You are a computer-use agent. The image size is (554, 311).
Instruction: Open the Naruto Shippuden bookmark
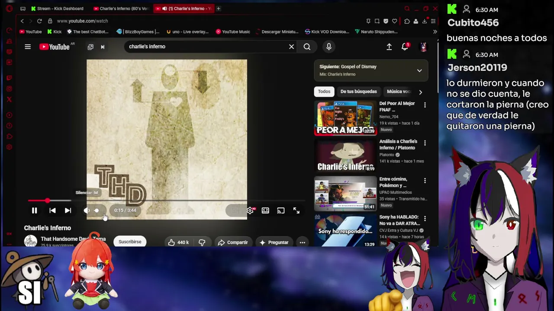click(x=376, y=32)
